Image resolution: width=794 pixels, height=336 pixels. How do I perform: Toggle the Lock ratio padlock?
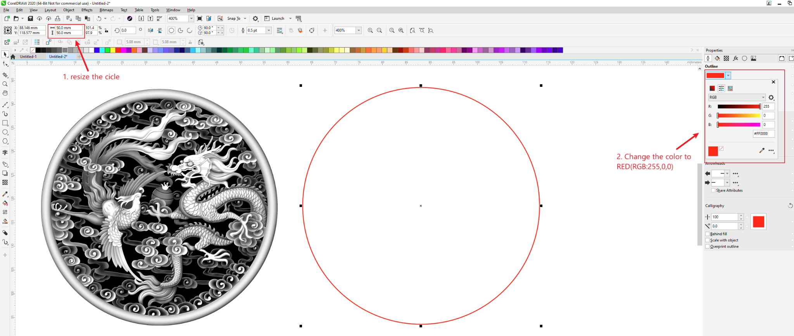coord(106,31)
